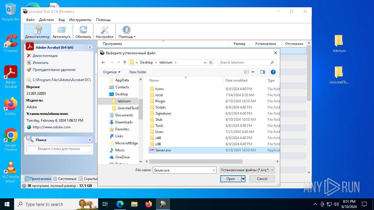
Task: Select Music in navigation tree
Action: tap(120, 150)
